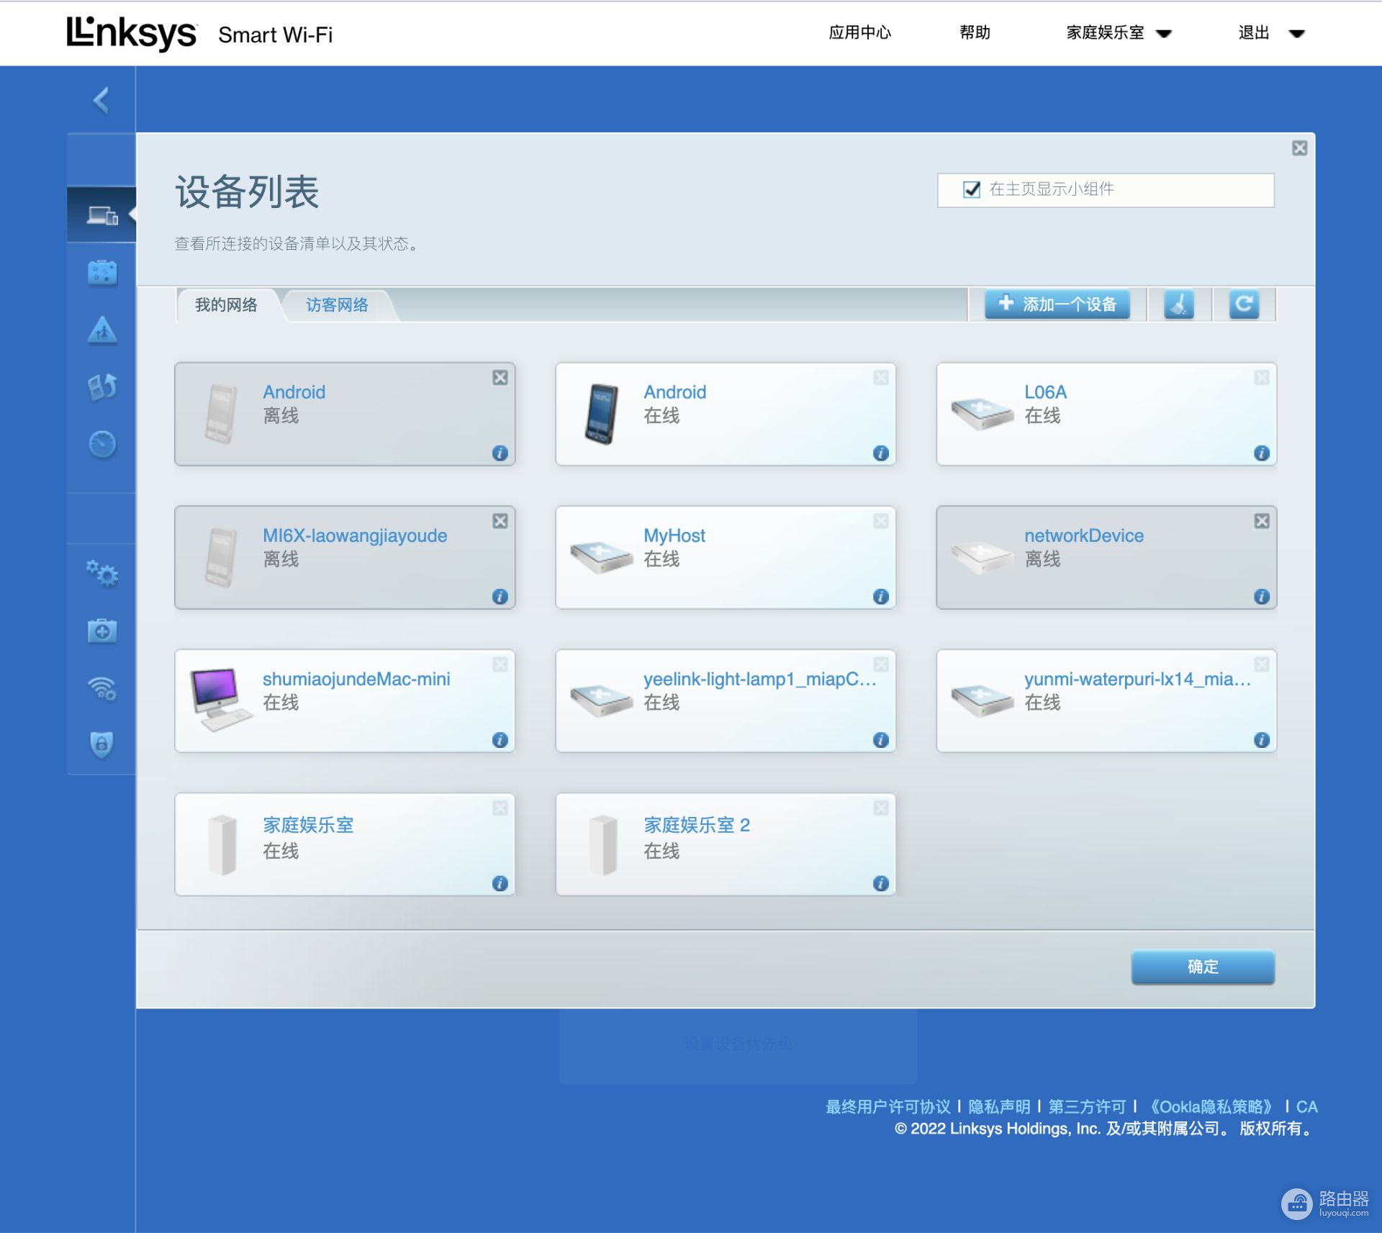Viewport: 1382px width, 1233px height.
Task: Select the 家庭娱乐室 node thumbnail
Action: pos(222,845)
